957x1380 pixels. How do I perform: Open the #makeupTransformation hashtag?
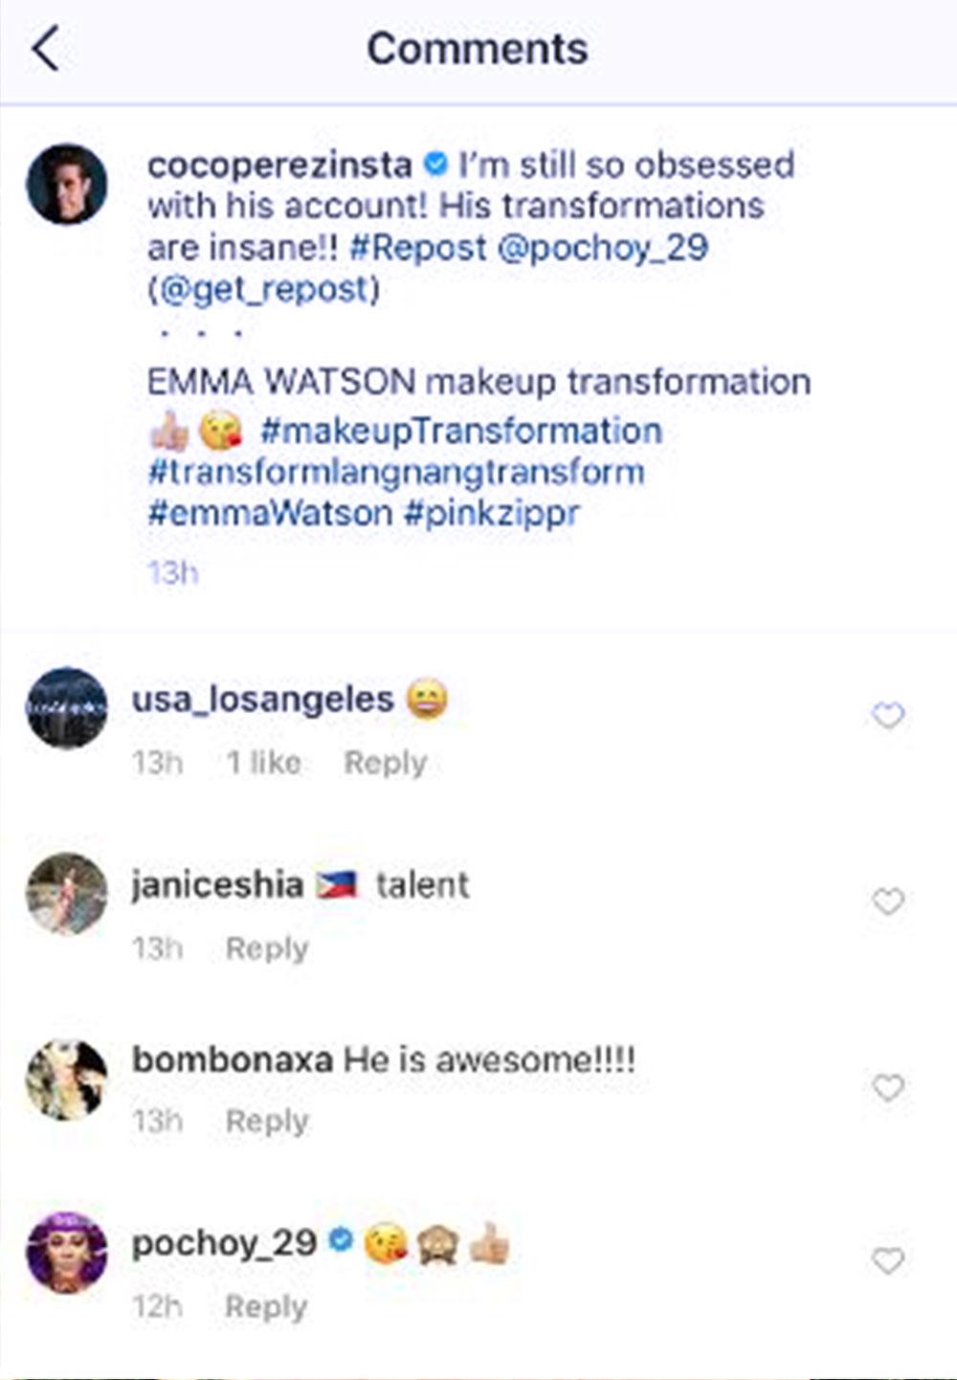[x=460, y=431]
